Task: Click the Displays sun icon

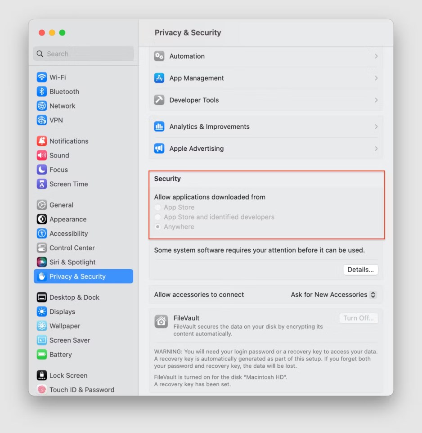Action: pyautogui.click(x=42, y=312)
